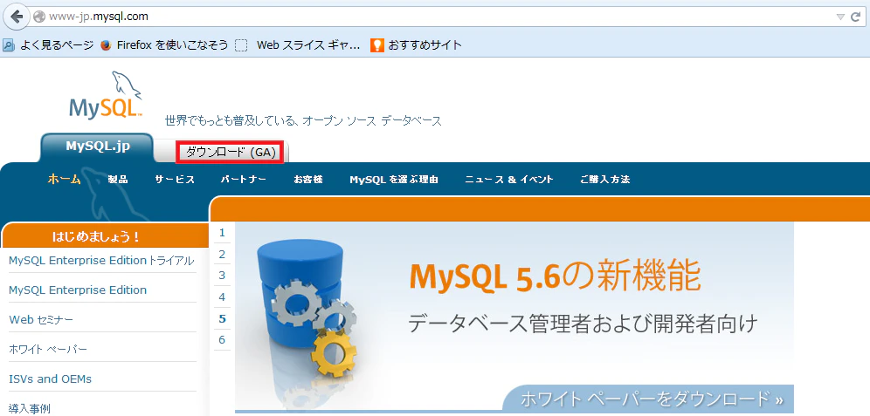This screenshot has width=870, height=416.
Task: Show banner slide 3
Action: pyautogui.click(x=222, y=276)
